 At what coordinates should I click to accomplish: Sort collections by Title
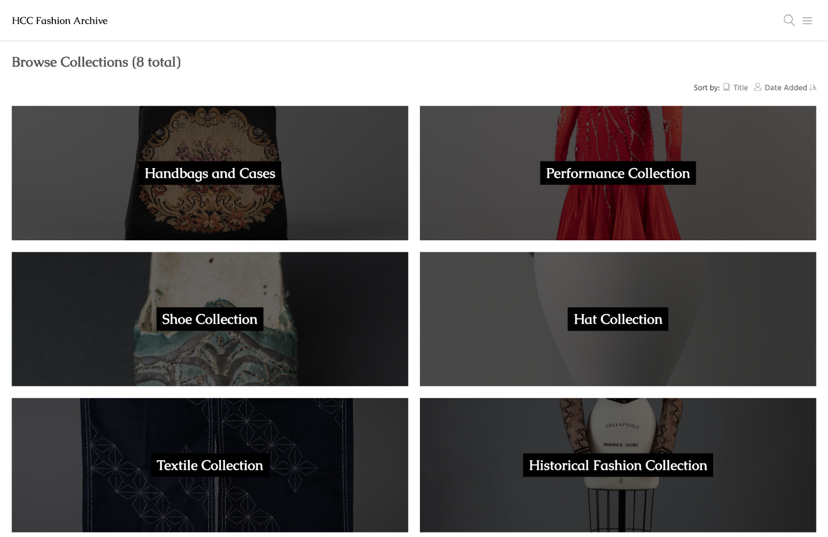point(740,88)
